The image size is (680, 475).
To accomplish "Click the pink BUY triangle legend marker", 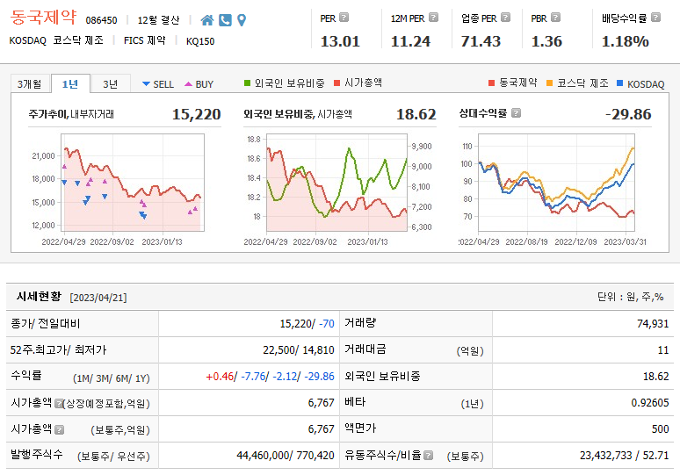I will point(188,83).
